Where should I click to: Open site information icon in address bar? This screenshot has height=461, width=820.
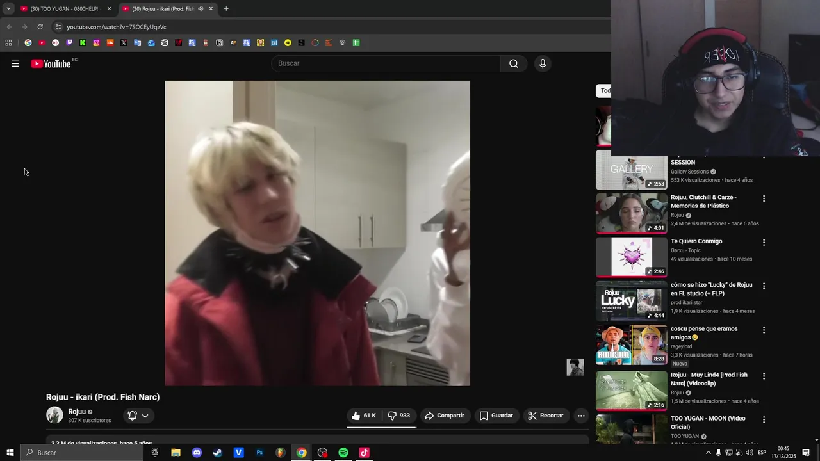pos(58,27)
